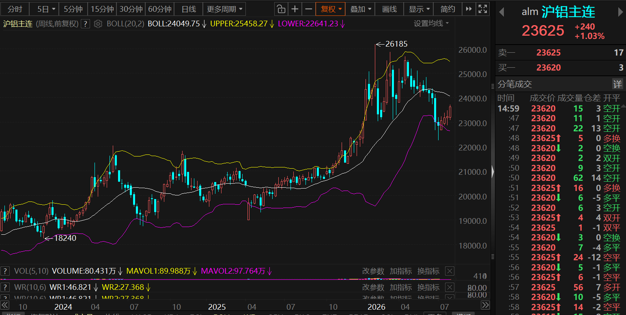Screen dimensions: 626x315
Task: Expand the 更多周期 dropdown
Action: click(225, 9)
